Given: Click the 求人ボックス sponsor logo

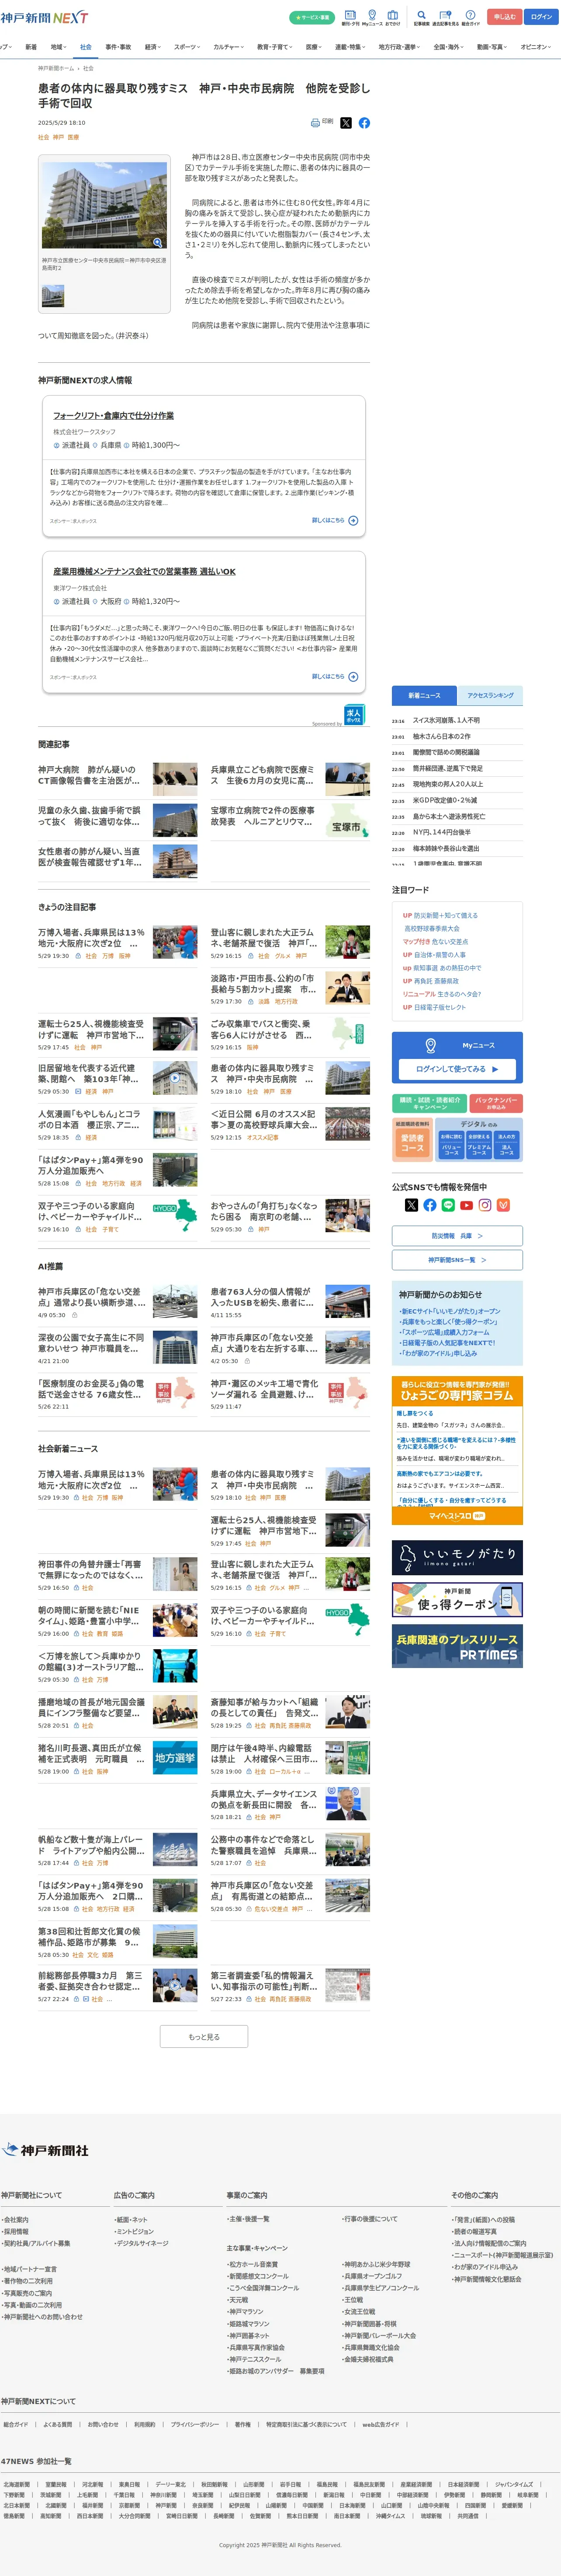Looking at the screenshot, I should pyautogui.click(x=353, y=715).
